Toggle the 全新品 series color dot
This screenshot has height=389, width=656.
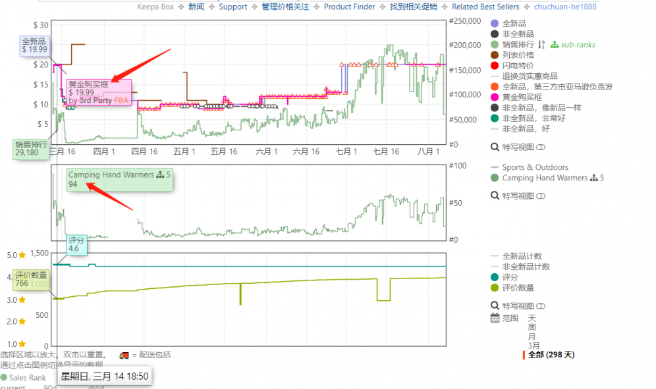(x=495, y=24)
